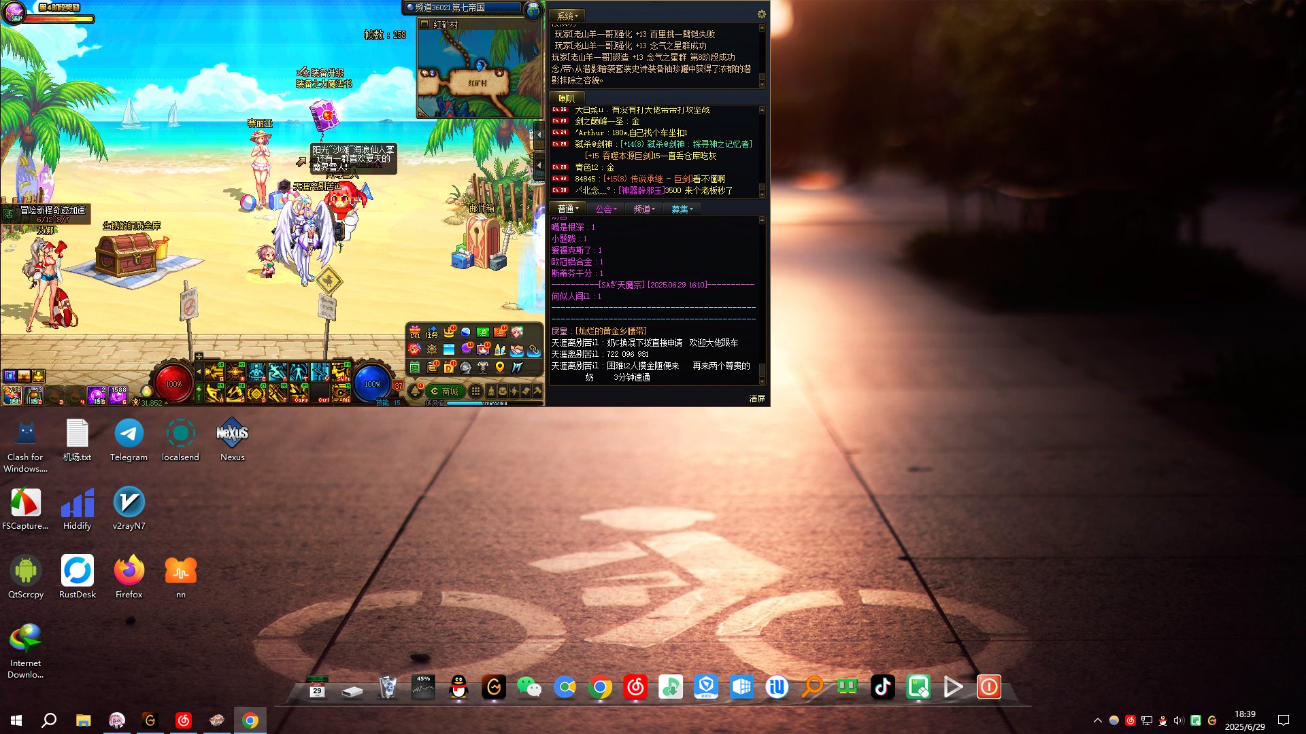The width and height of the screenshot is (1306, 734).
Task: Expand the 普通 chat channel dropdown
Action: tap(567, 209)
